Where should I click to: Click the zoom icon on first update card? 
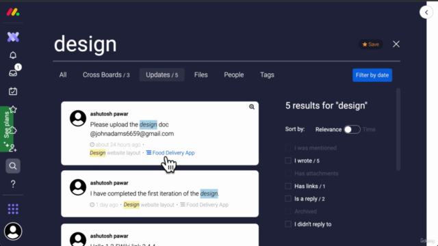point(252,107)
